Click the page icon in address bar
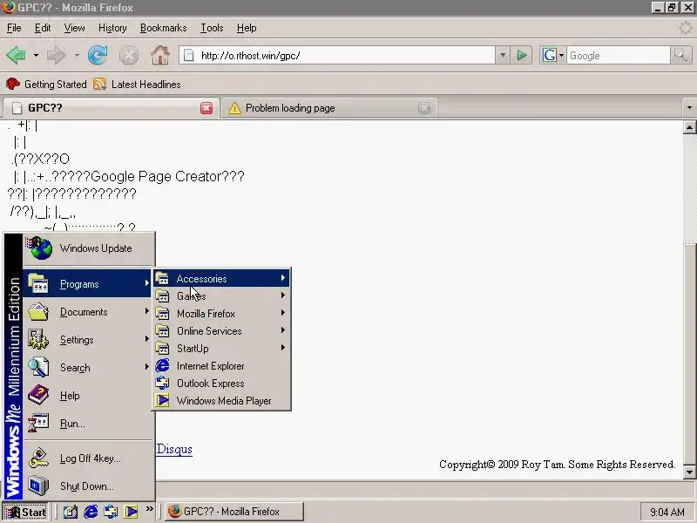697x523 pixels. point(189,56)
